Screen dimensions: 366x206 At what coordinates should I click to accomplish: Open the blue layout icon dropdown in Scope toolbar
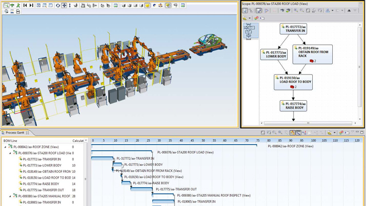[x=332, y=10]
